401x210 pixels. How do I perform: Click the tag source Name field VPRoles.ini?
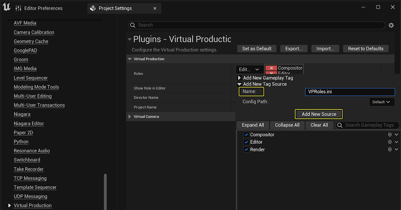(x=350, y=92)
